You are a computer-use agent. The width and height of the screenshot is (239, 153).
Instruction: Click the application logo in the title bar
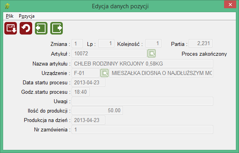click(x=7, y=6)
